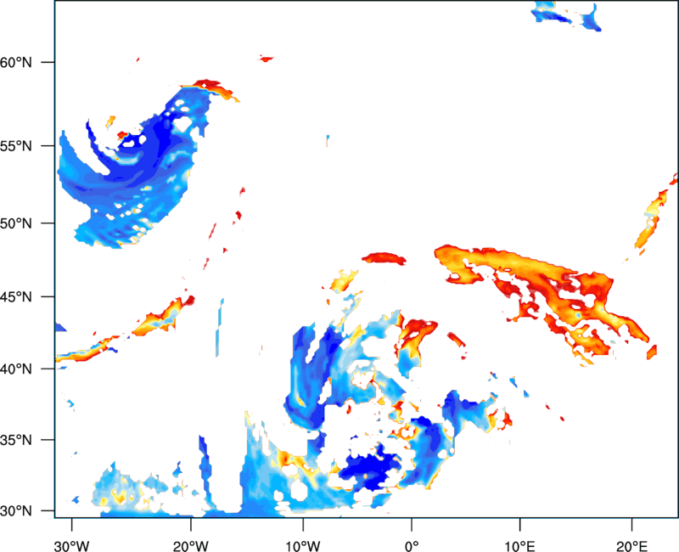The height and width of the screenshot is (552, 679).
Task: Click the 20°W longitude label
Action: click(191, 546)
